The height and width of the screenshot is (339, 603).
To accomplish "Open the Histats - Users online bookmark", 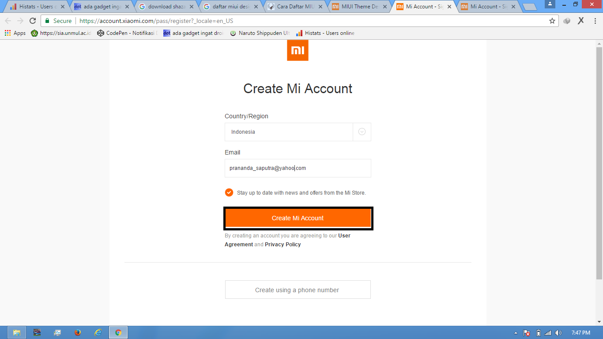I will [325, 33].
